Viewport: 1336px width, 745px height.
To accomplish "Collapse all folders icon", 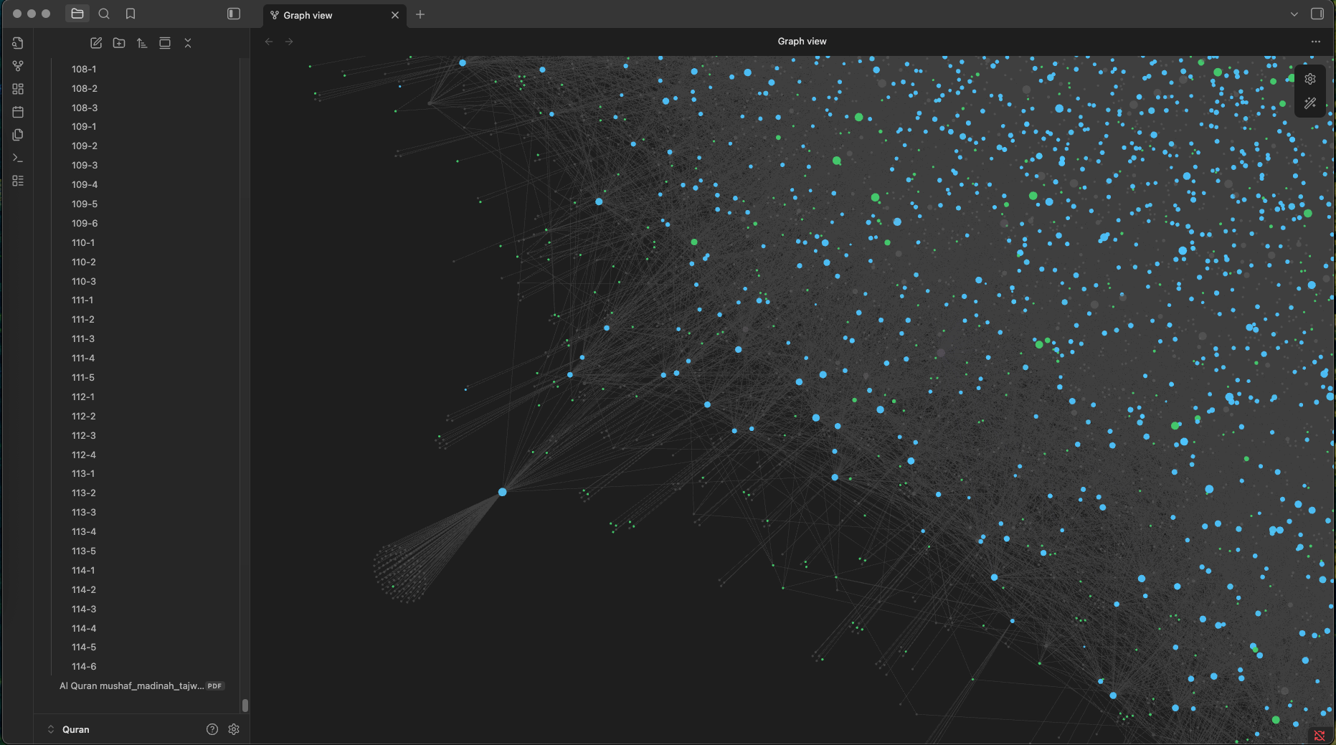I will click(188, 43).
